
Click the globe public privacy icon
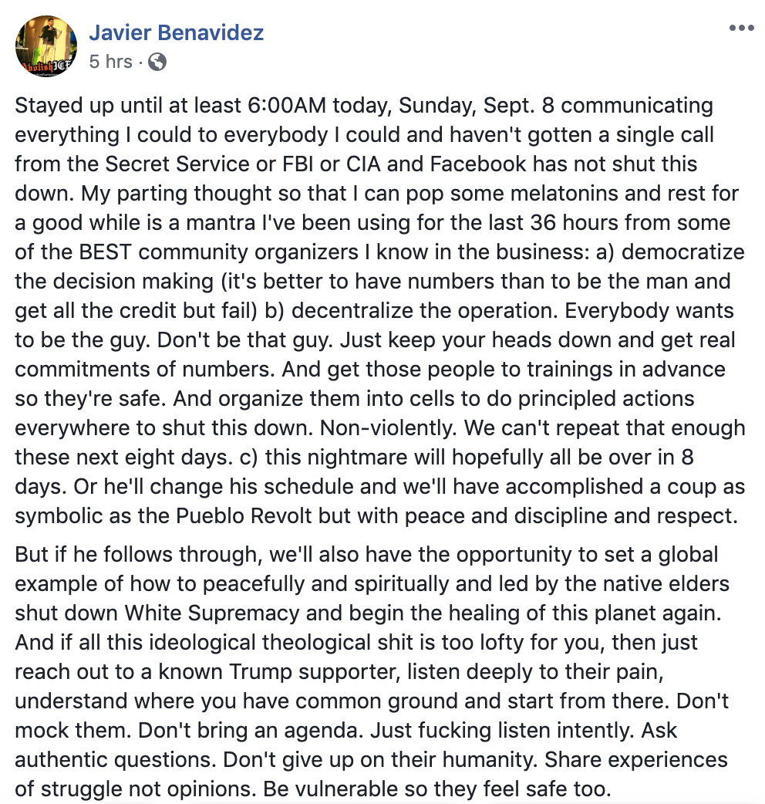pos(157,62)
